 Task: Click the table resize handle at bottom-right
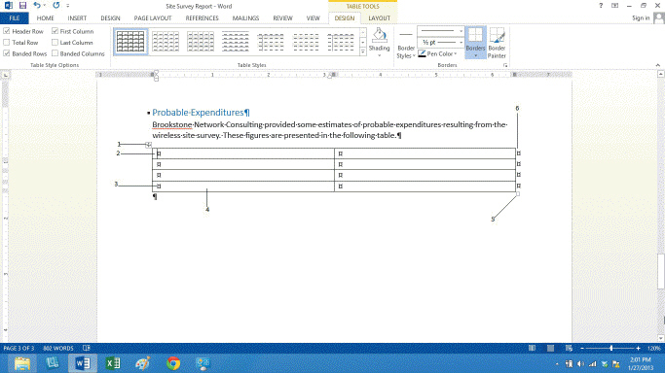click(518, 194)
